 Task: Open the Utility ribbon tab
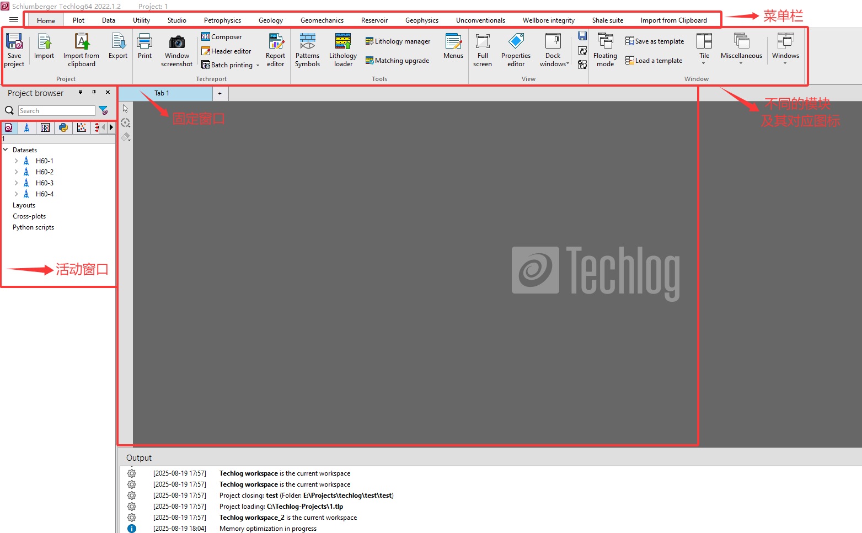point(141,20)
